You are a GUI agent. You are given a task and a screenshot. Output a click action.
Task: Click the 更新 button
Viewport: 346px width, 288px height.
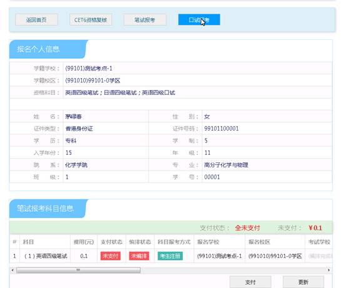pos(303,282)
